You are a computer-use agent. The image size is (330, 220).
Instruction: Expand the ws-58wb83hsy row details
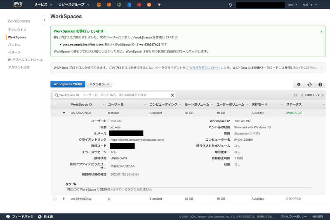[64, 199]
